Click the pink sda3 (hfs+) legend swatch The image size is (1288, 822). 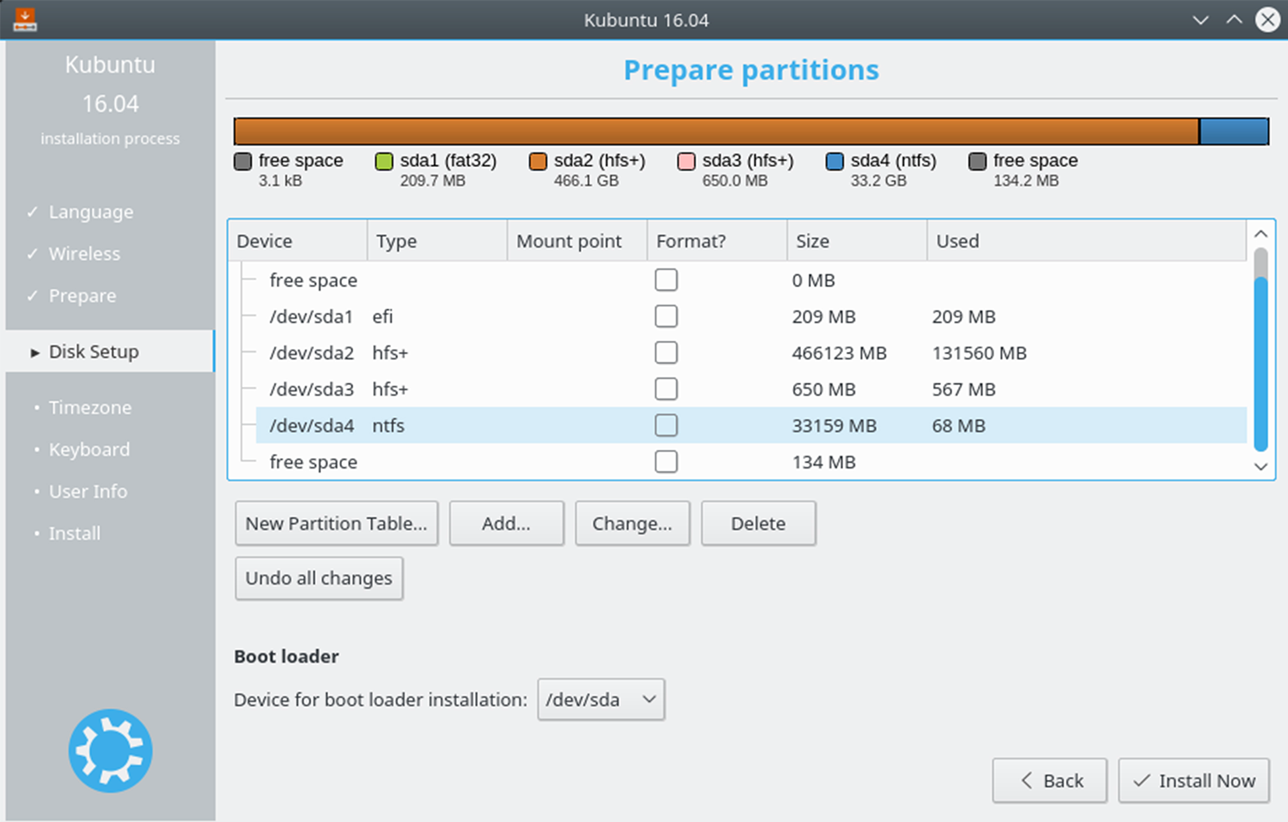686,161
